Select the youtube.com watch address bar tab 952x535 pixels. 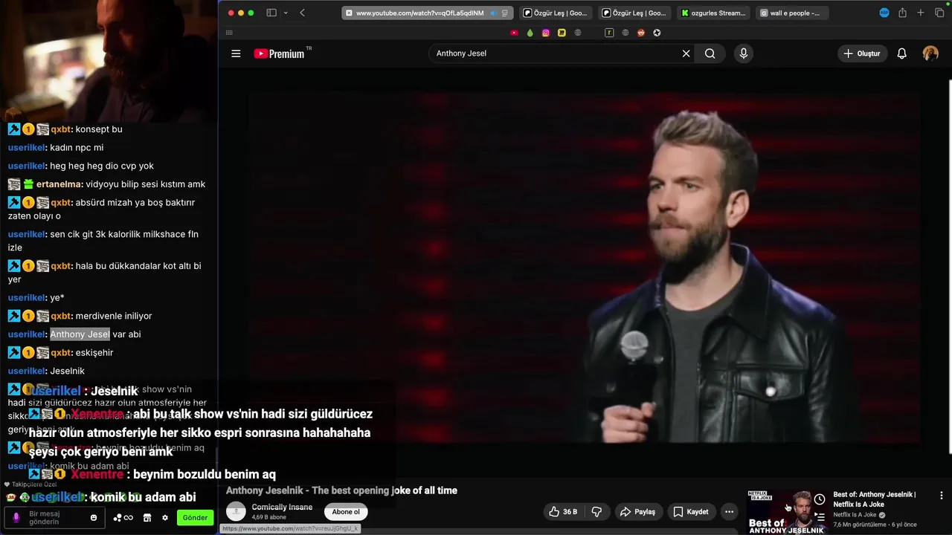pos(428,13)
